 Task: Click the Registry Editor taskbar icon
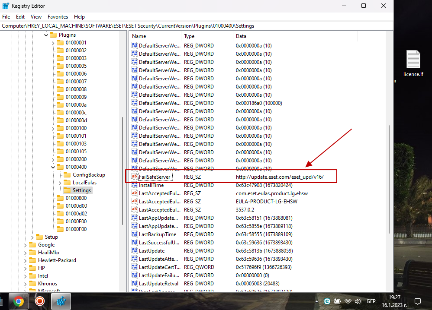pos(61,301)
